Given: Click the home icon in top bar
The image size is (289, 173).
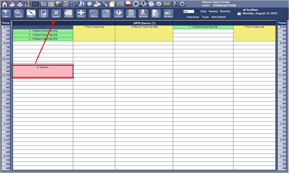Looking at the screenshot, I should 5,3.
